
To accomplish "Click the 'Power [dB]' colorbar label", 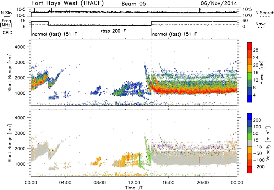I will coord(261,72).
